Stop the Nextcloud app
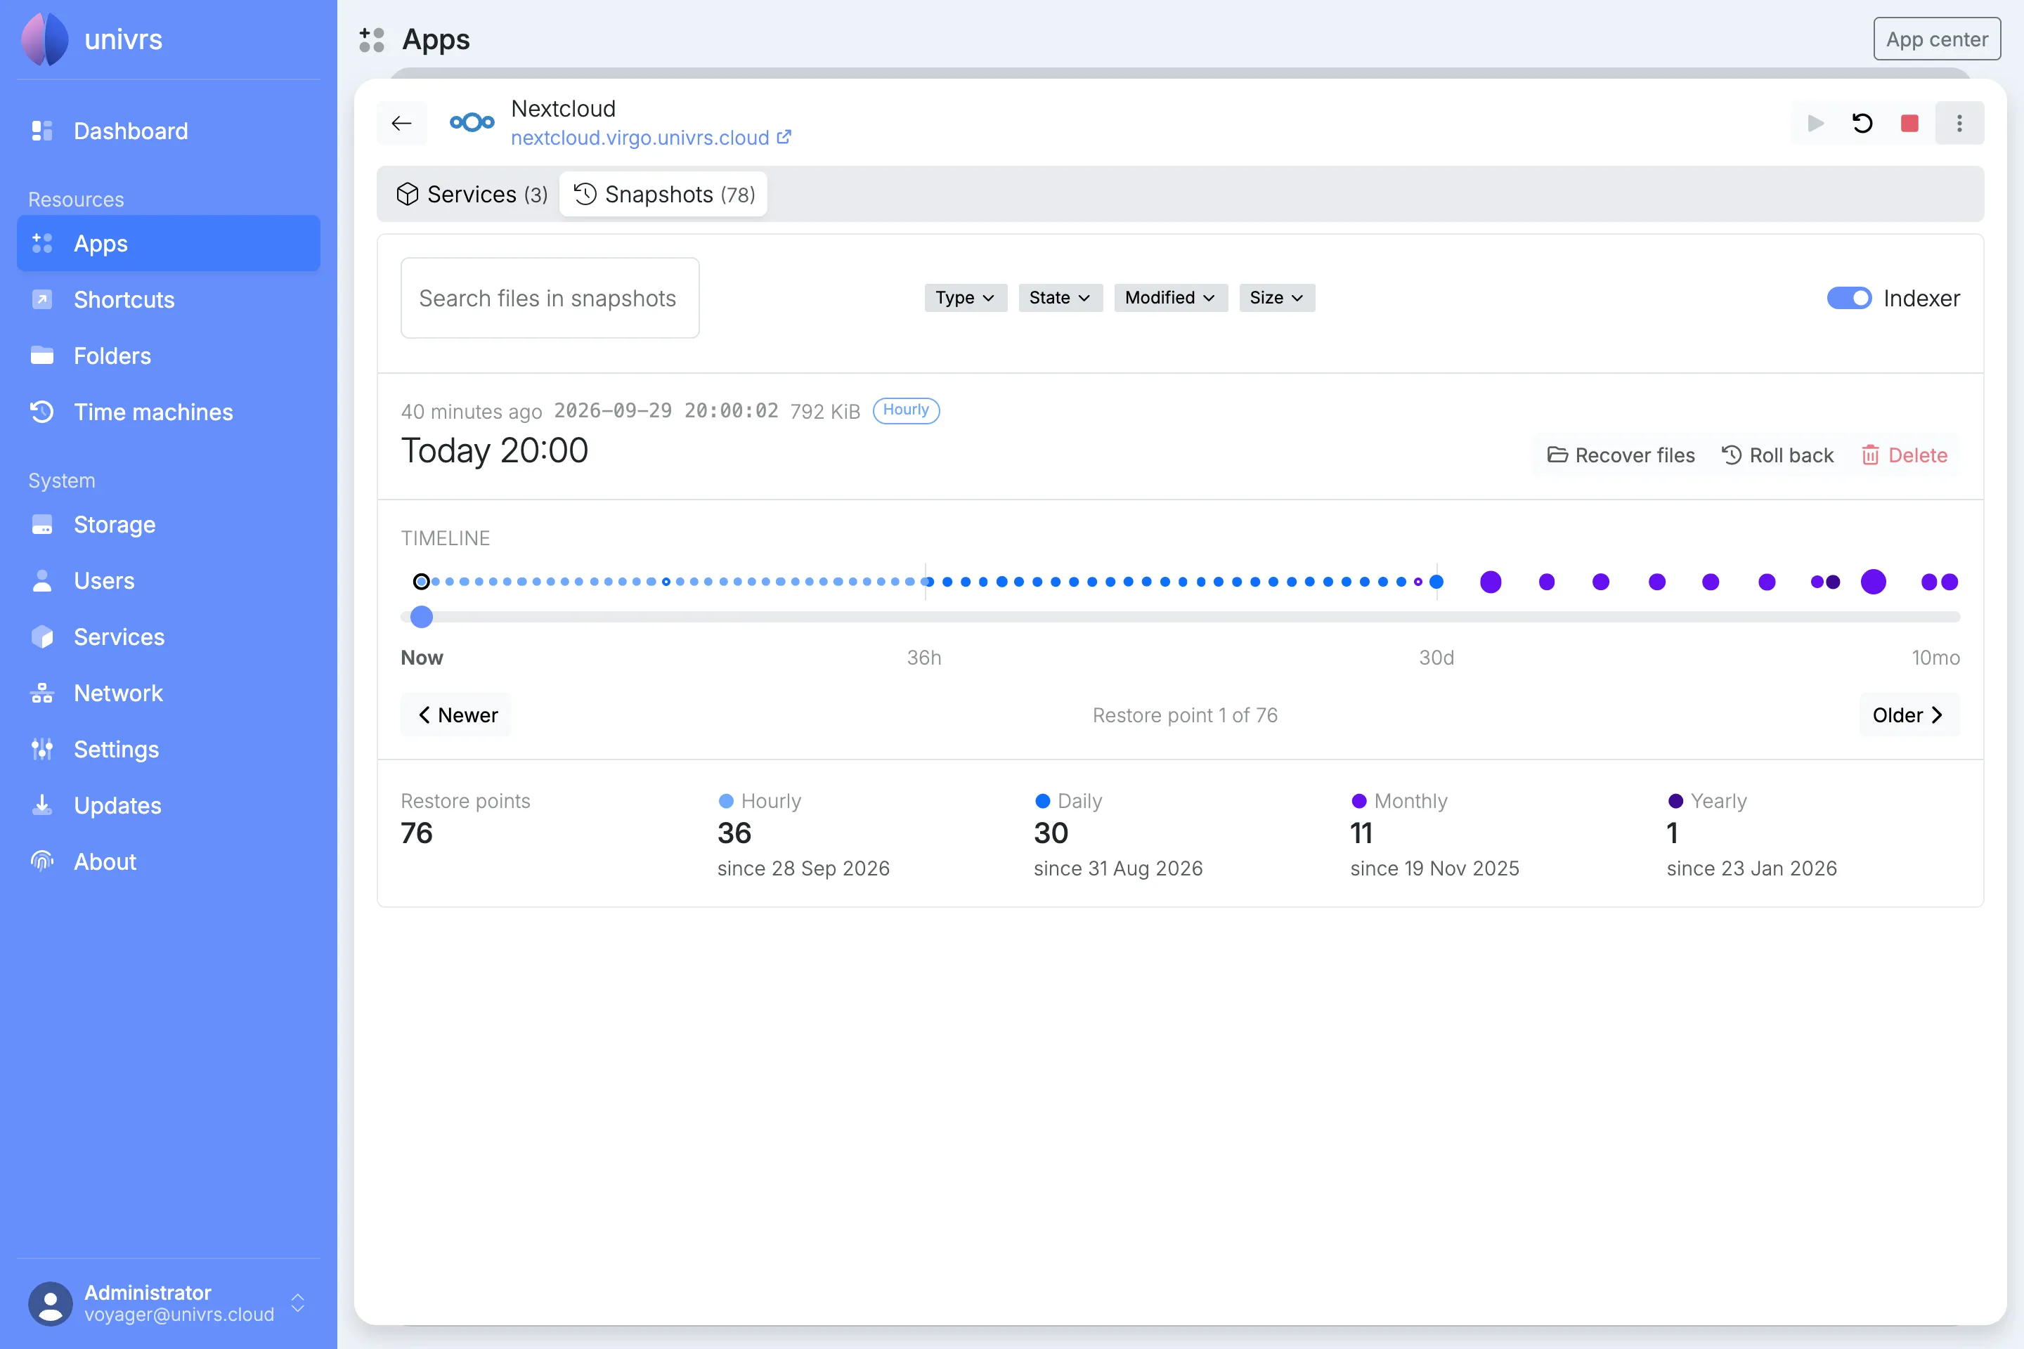This screenshot has height=1349, width=2024. 1909,123
